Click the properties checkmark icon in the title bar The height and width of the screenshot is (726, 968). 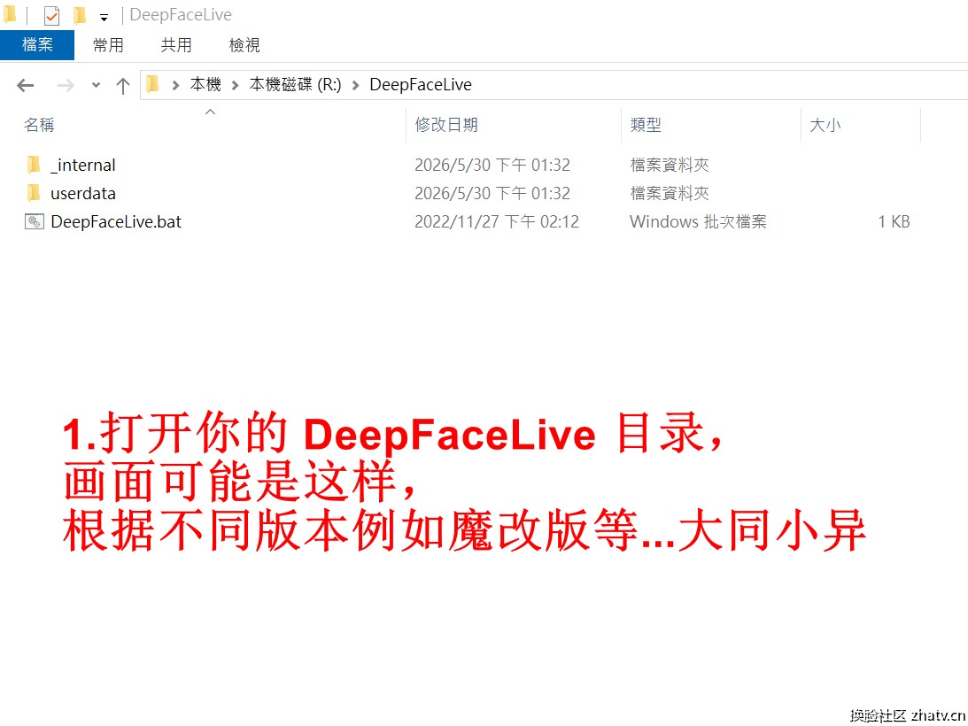pyautogui.click(x=52, y=15)
